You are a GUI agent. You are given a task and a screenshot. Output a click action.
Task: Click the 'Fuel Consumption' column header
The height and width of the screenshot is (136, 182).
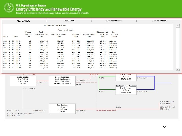(x=41, y=33)
